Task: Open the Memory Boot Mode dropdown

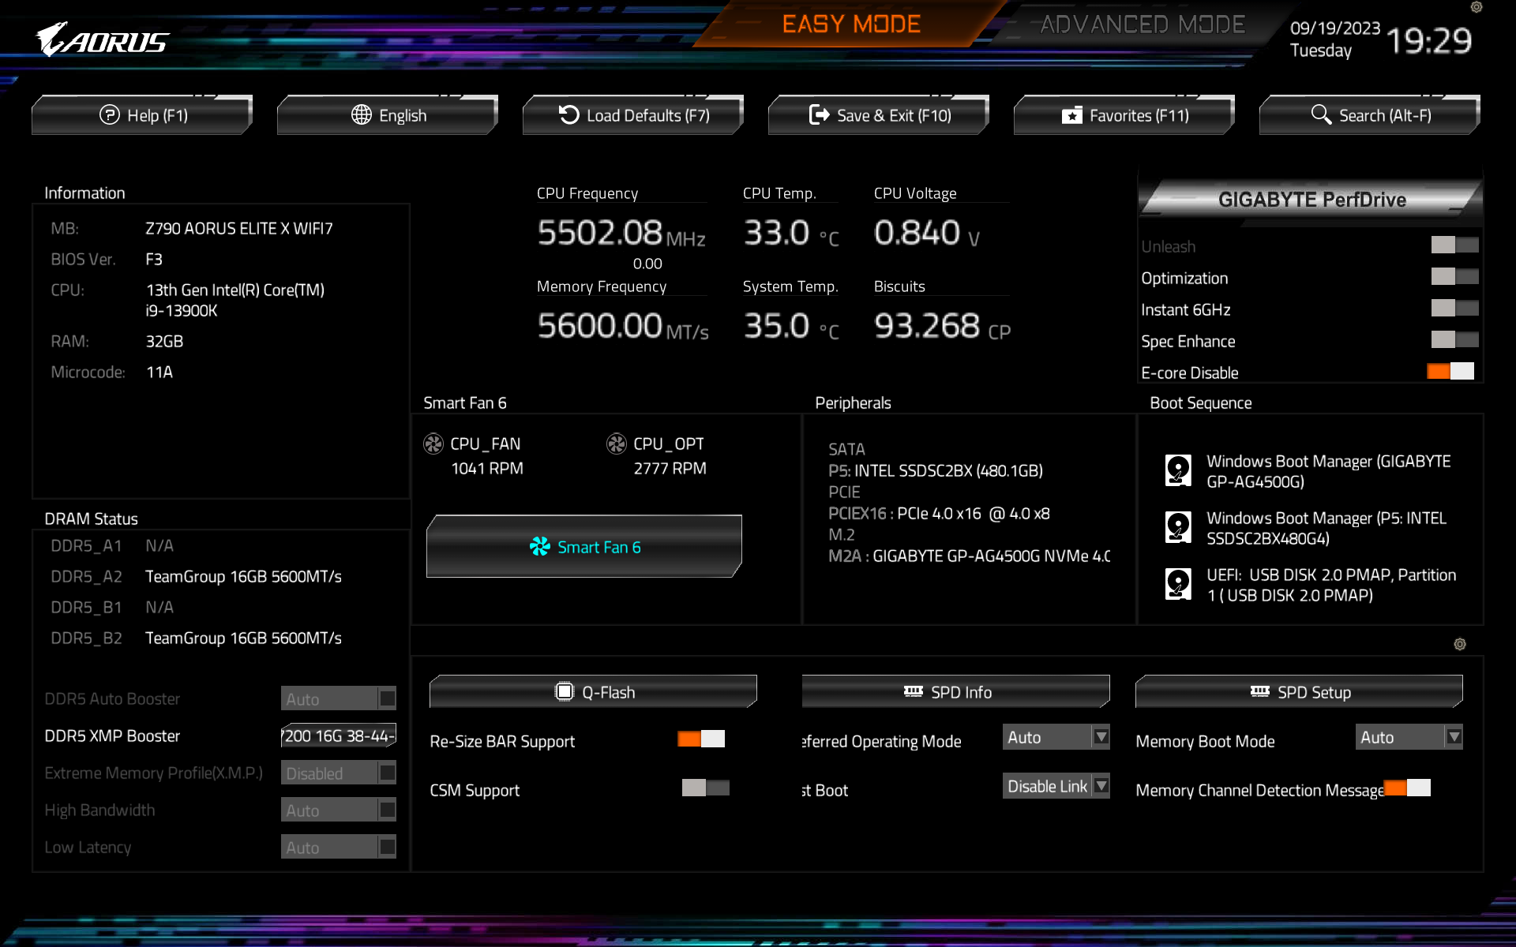Action: pyautogui.click(x=1409, y=738)
